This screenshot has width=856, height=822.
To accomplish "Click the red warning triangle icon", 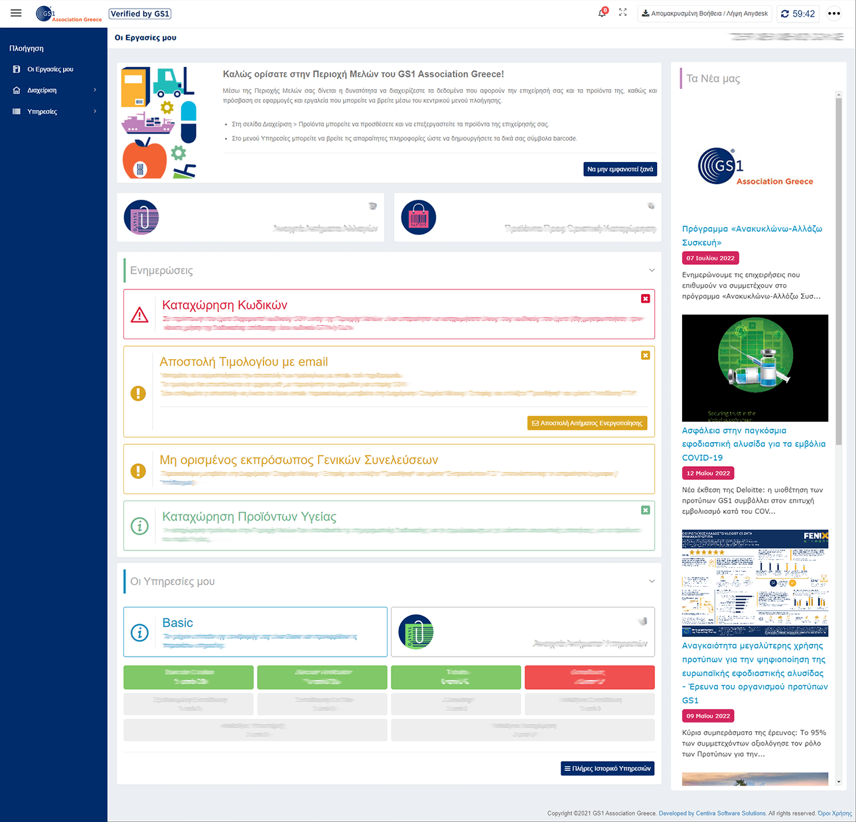I will [x=139, y=315].
